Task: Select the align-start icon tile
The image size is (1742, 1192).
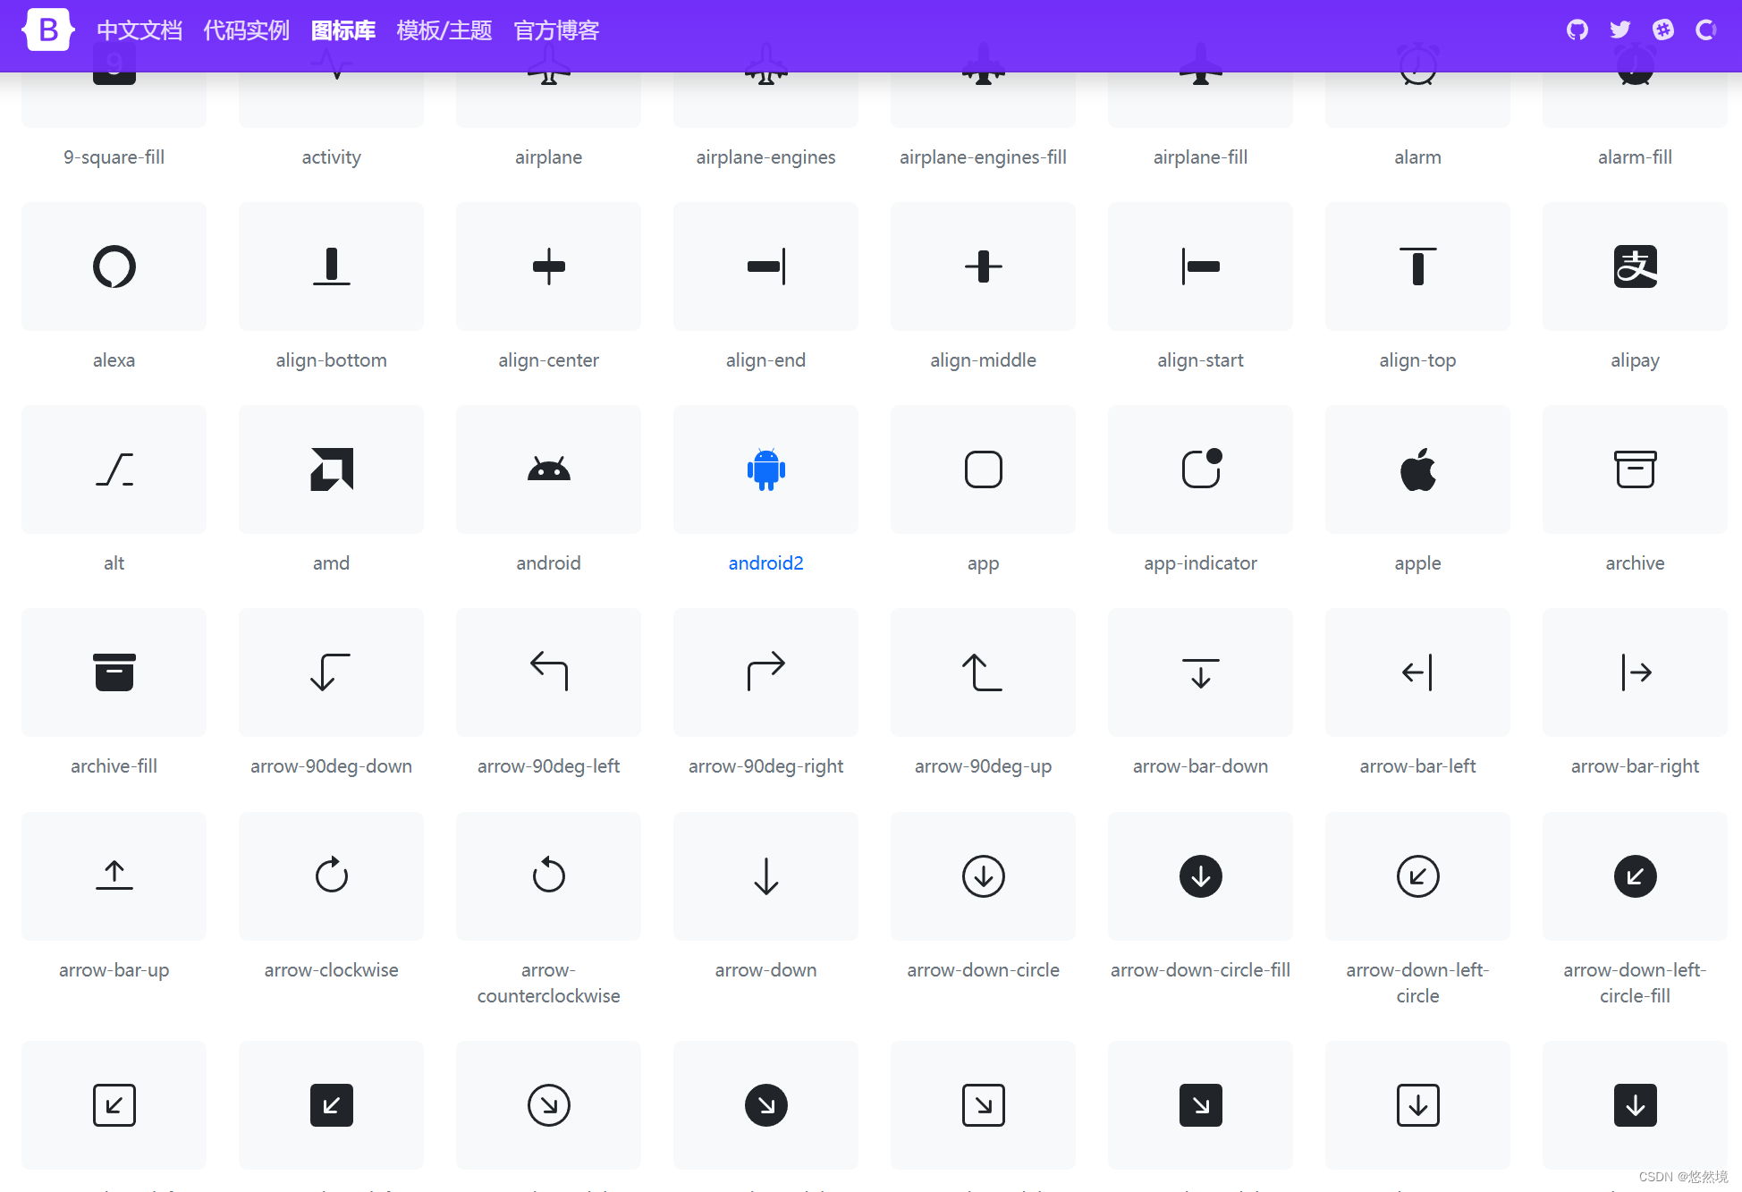Action: [x=1200, y=266]
